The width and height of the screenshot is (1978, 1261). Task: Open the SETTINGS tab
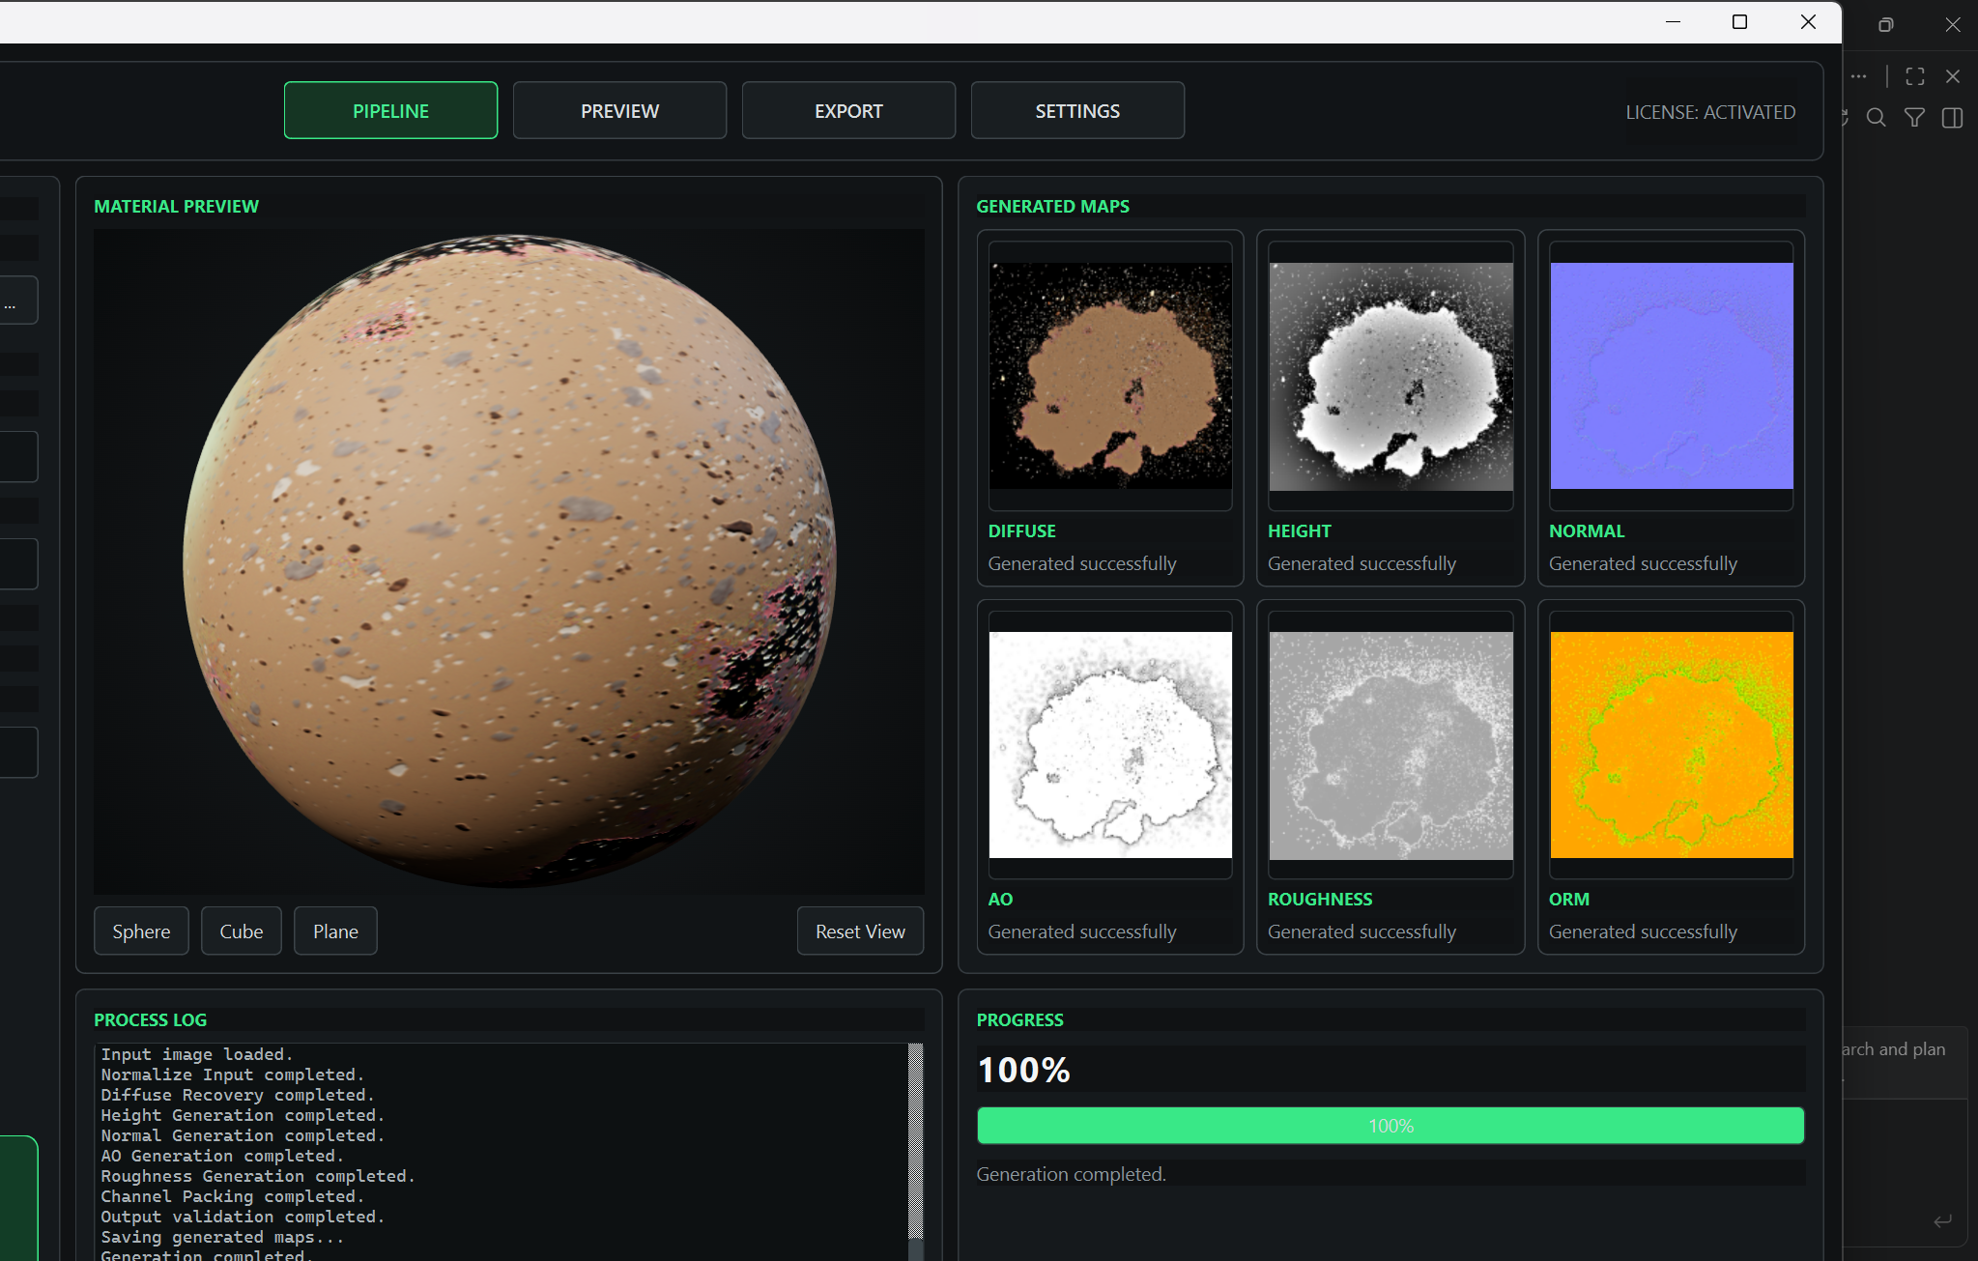(1077, 110)
